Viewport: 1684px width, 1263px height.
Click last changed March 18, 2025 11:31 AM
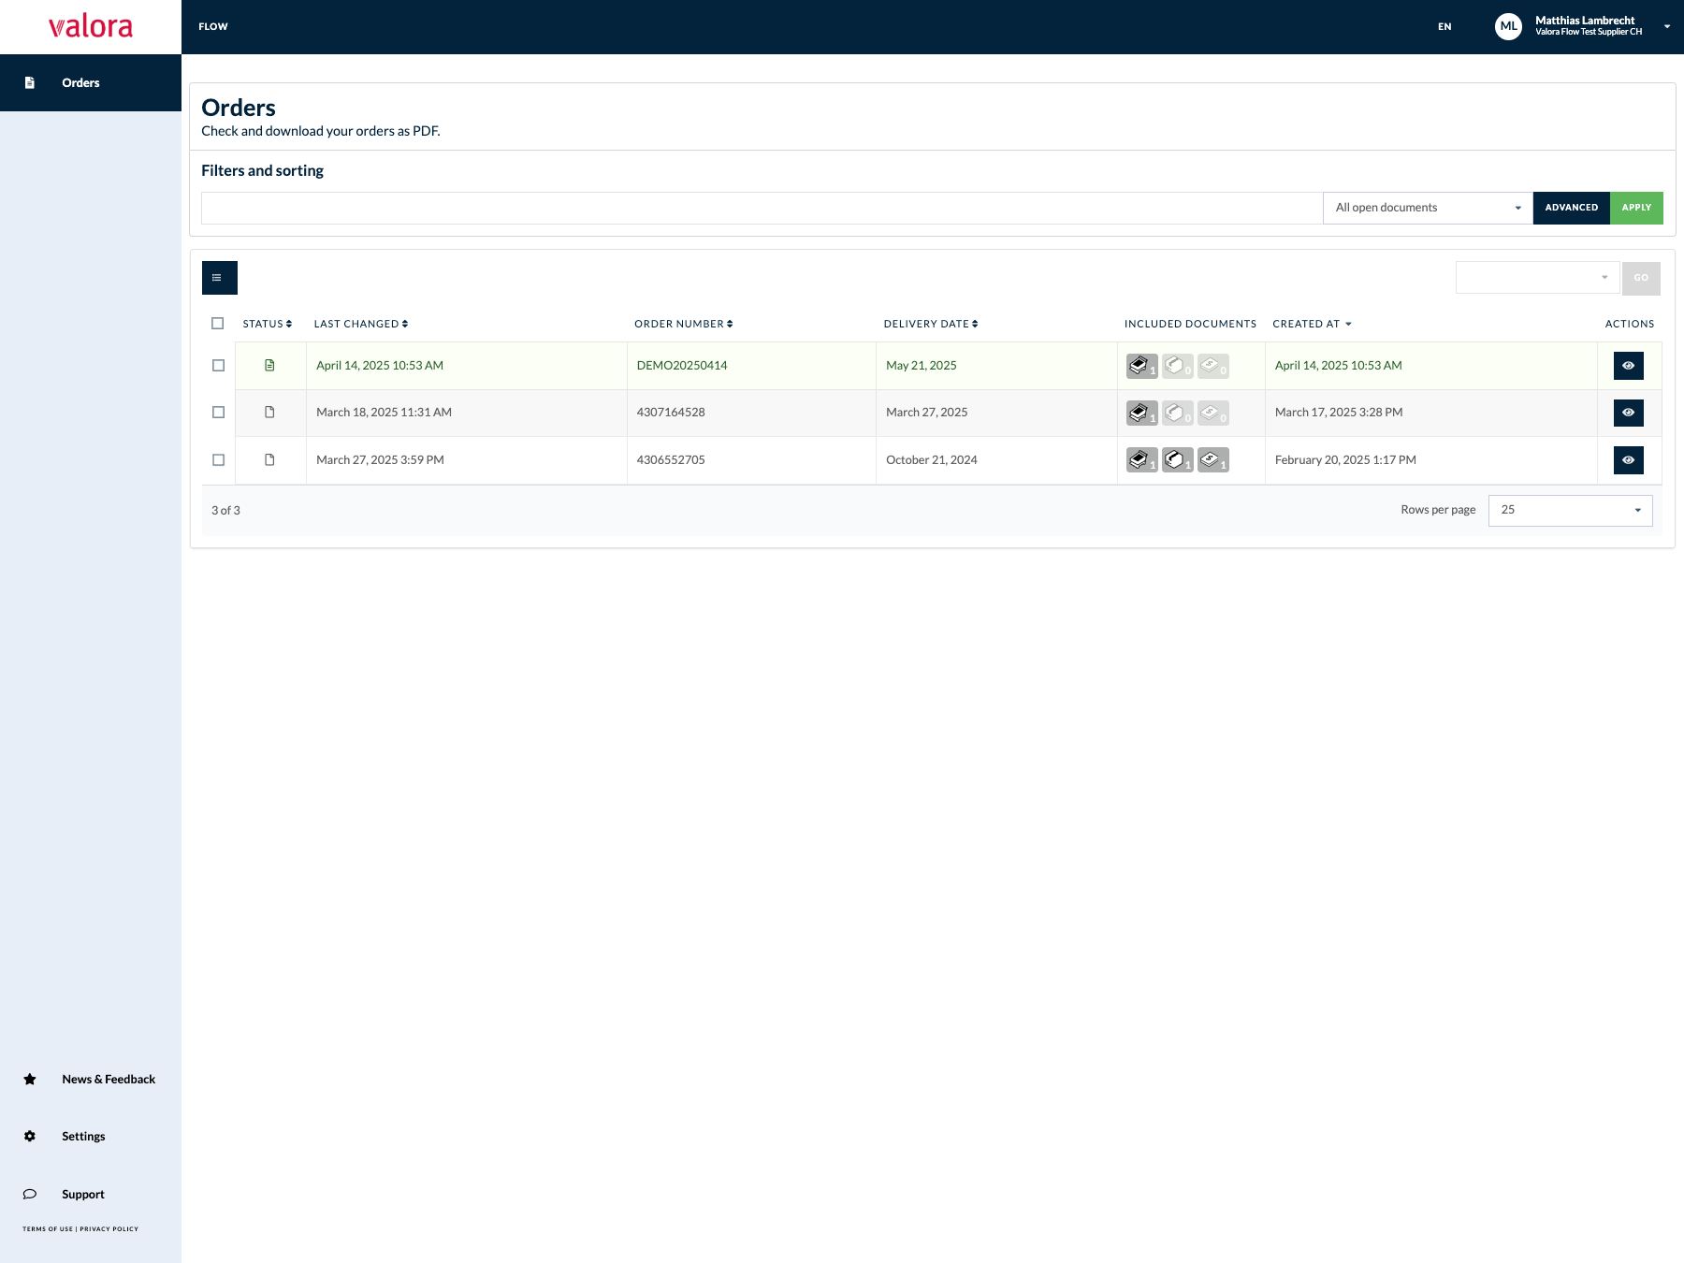click(384, 413)
